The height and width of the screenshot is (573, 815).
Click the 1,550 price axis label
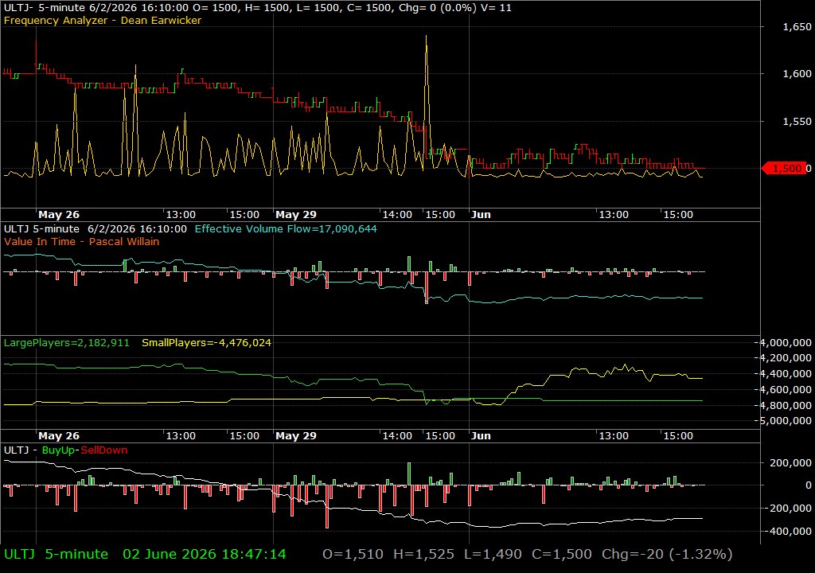(x=797, y=121)
